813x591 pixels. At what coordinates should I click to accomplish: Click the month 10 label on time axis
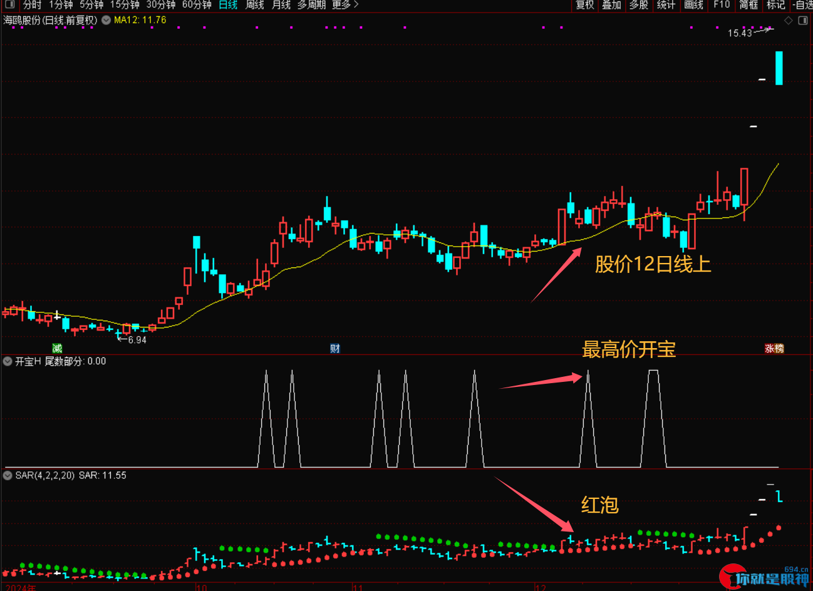[201, 588]
